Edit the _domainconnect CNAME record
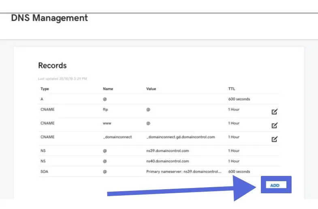This screenshot has height=209, width=318. point(274,139)
